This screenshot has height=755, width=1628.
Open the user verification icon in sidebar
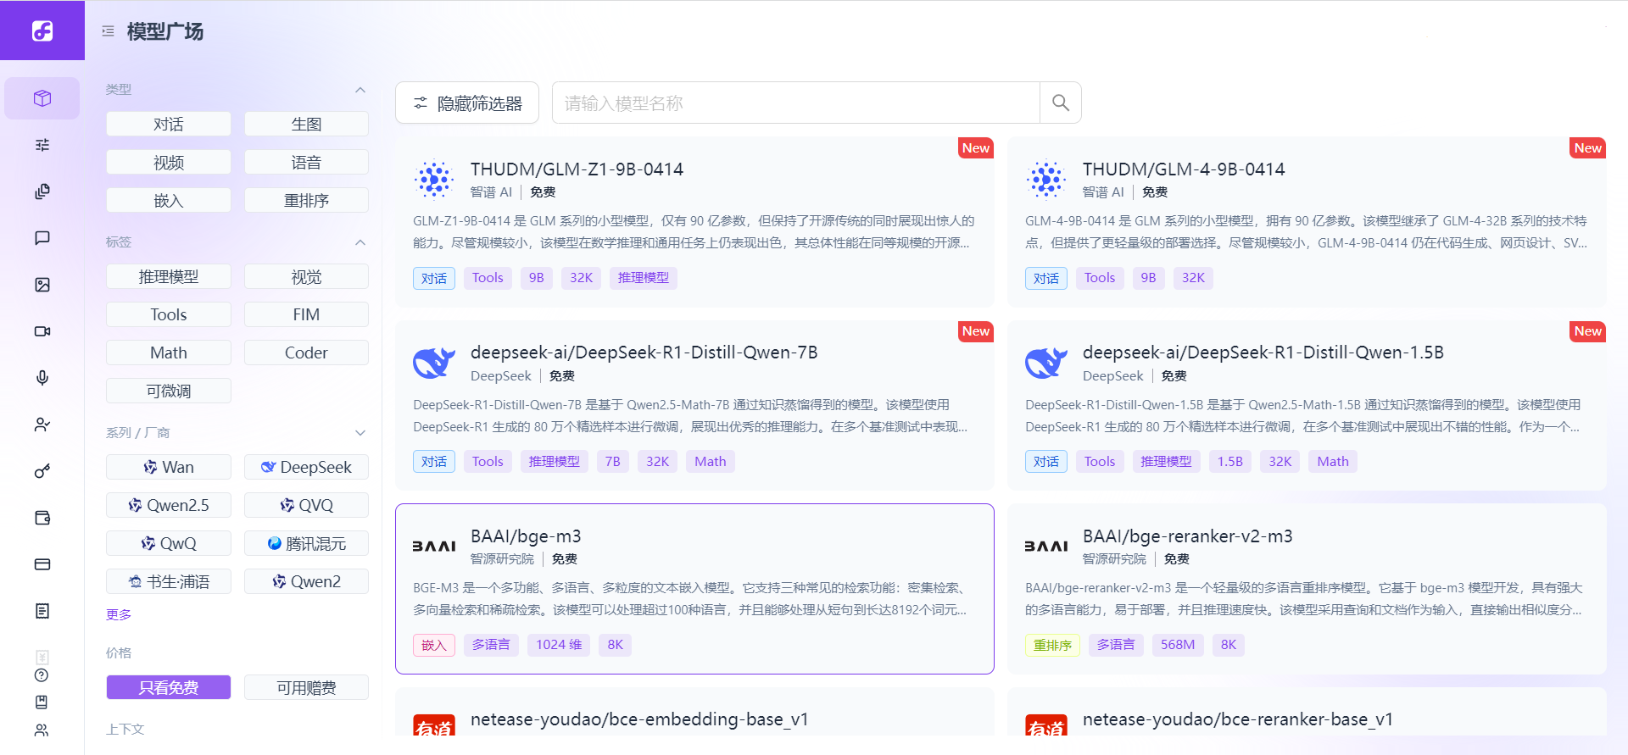(42, 425)
